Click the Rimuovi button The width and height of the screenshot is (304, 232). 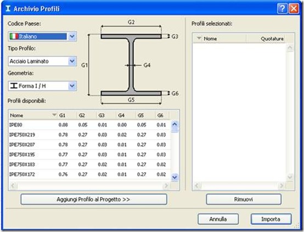[244, 199]
